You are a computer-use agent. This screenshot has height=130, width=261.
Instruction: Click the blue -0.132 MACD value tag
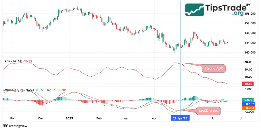249,104
